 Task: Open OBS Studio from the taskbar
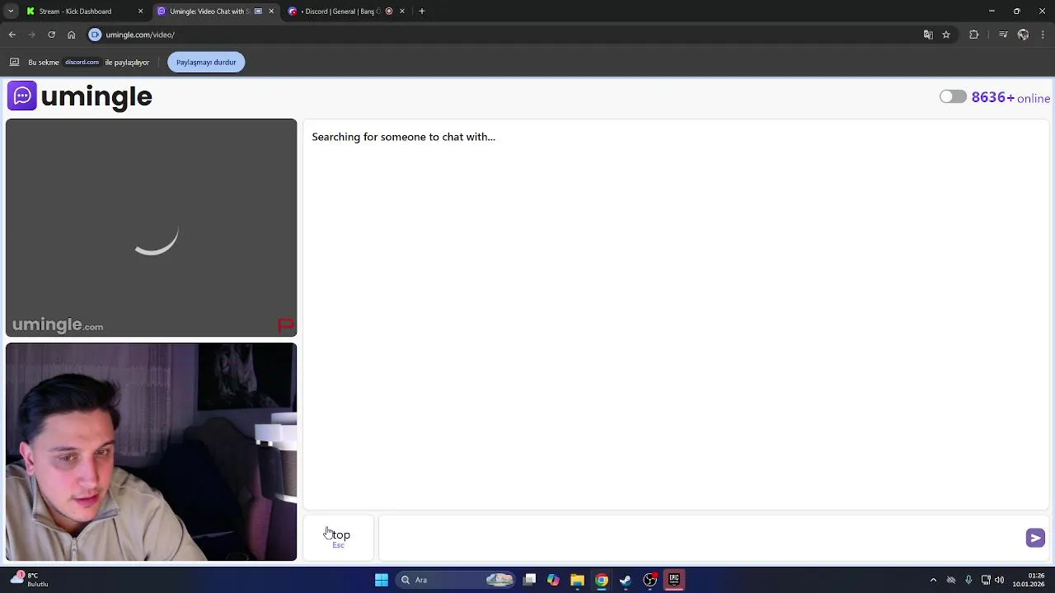650,580
